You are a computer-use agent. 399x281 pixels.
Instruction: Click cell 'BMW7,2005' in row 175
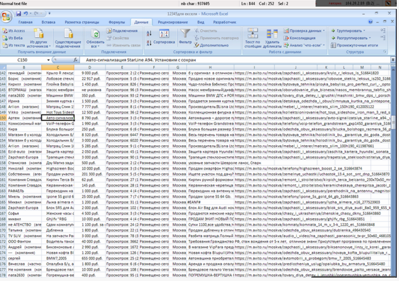click(58, 258)
